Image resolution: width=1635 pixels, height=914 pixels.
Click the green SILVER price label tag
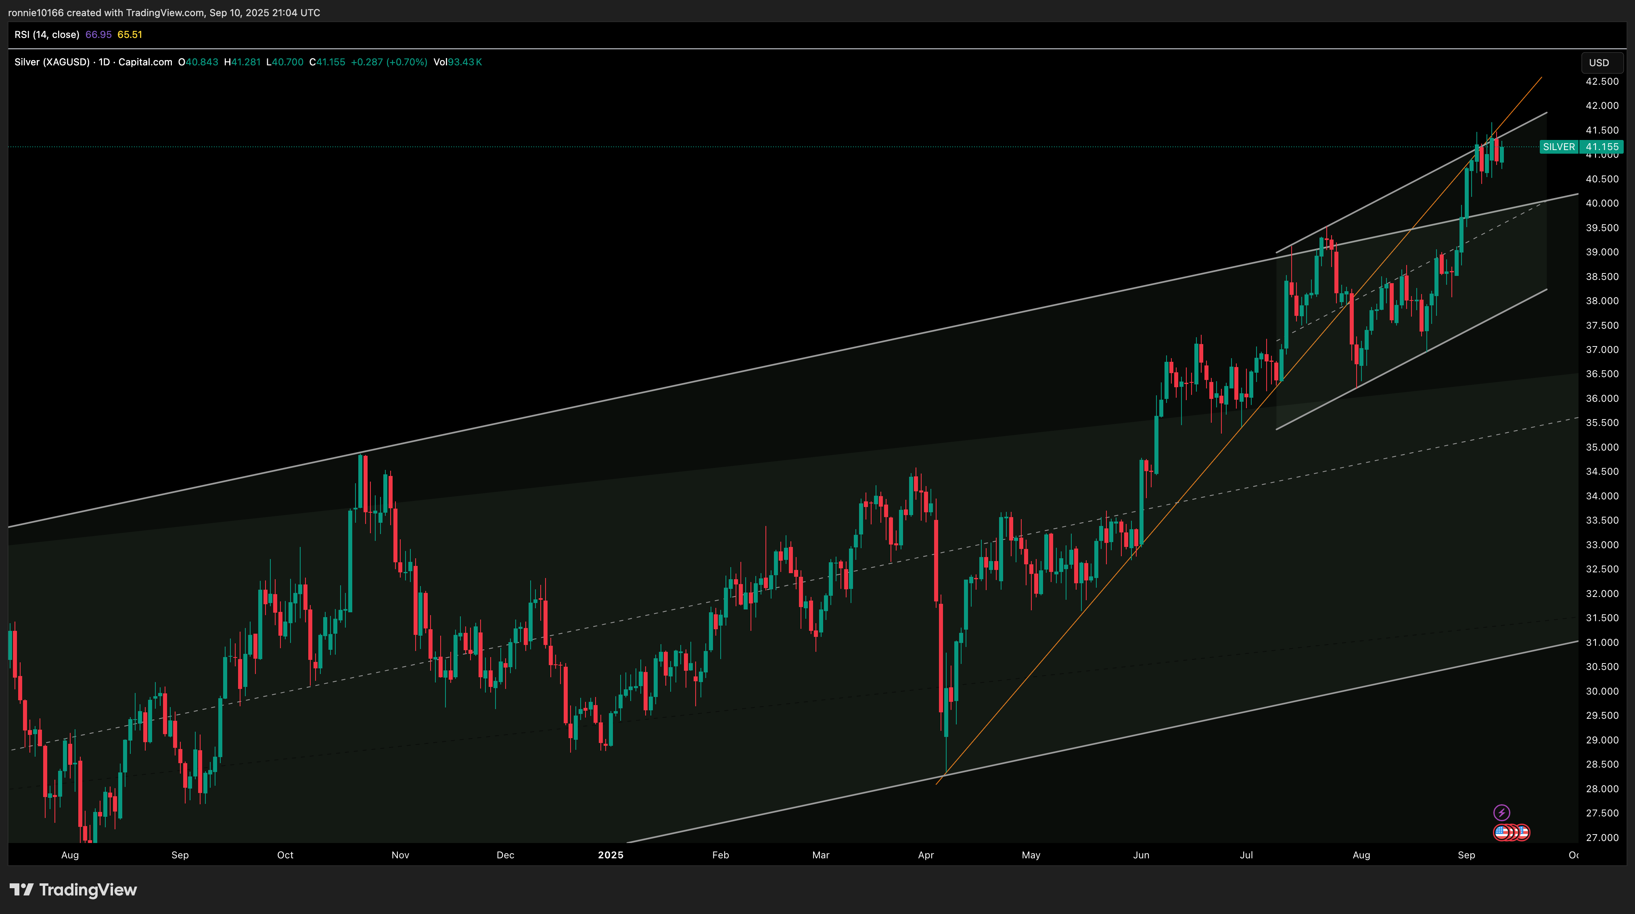tap(1558, 147)
